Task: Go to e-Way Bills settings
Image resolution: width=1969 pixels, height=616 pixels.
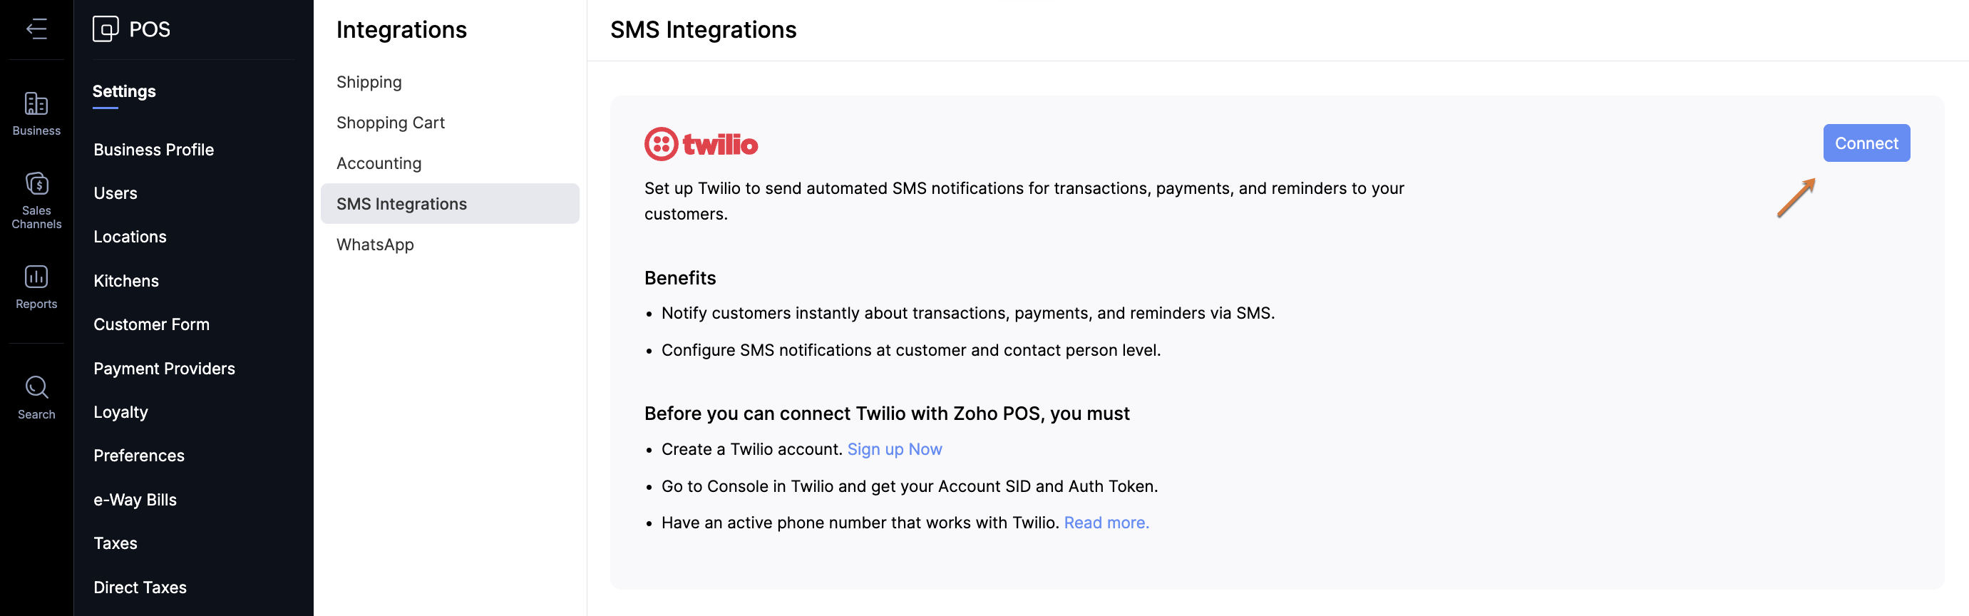Action: coord(135,500)
